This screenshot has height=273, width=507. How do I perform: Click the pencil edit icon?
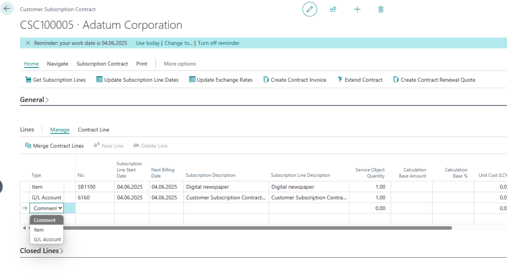(309, 9)
